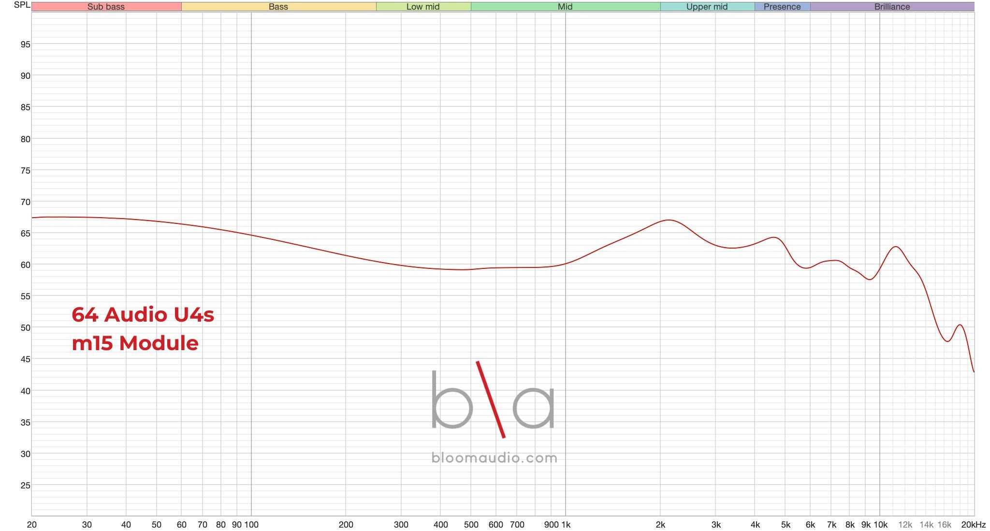Click the 10k frequency axis label
This screenshot has height=531, width=990.
881,525
